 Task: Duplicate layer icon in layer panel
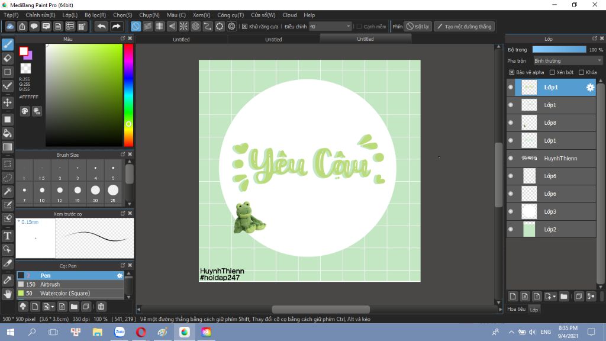[x=579, y=297]
